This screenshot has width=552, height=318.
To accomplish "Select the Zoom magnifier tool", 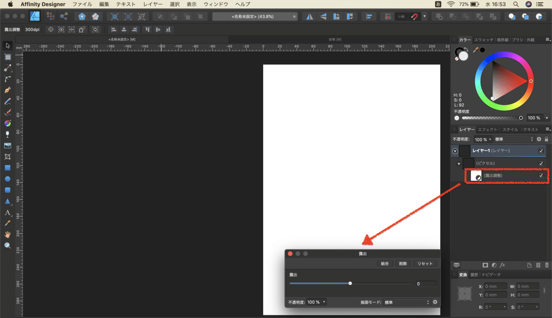I will pyautogui.click(x=7, y=245).
